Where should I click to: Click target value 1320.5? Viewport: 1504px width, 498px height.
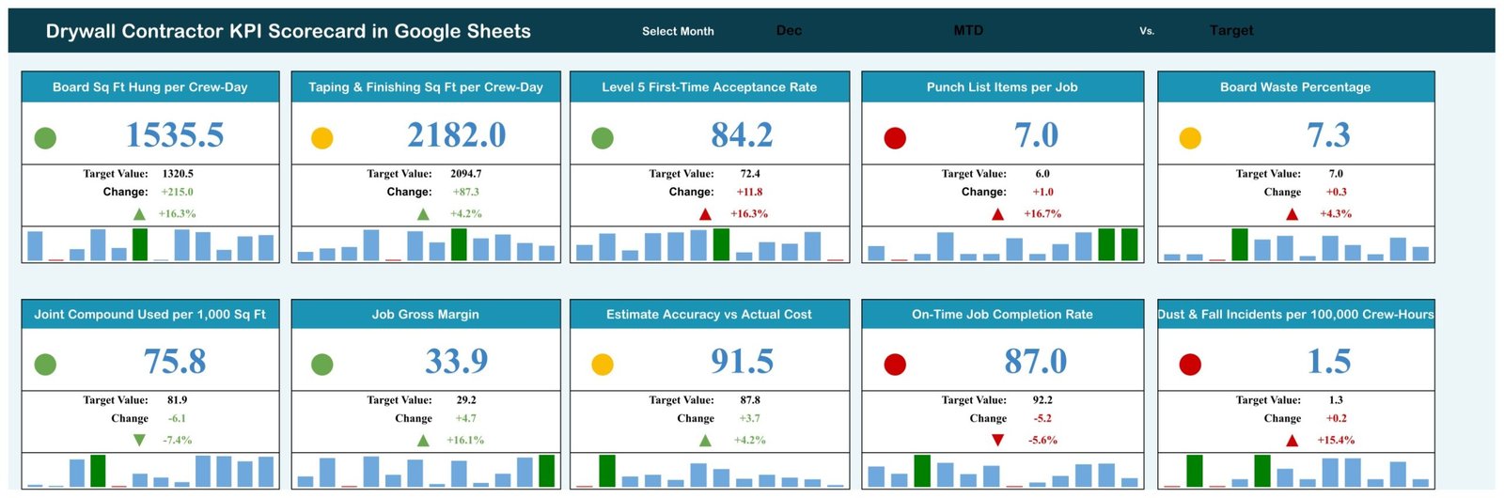[x=178, y=174]
